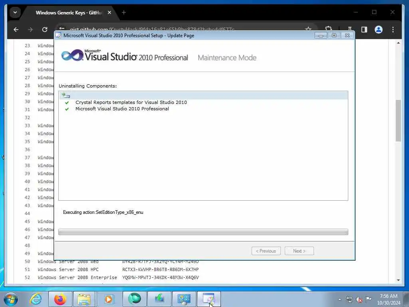409x307 pixels.
Task: Click the forward arrow in Chrome
Action: click(30, 30)
